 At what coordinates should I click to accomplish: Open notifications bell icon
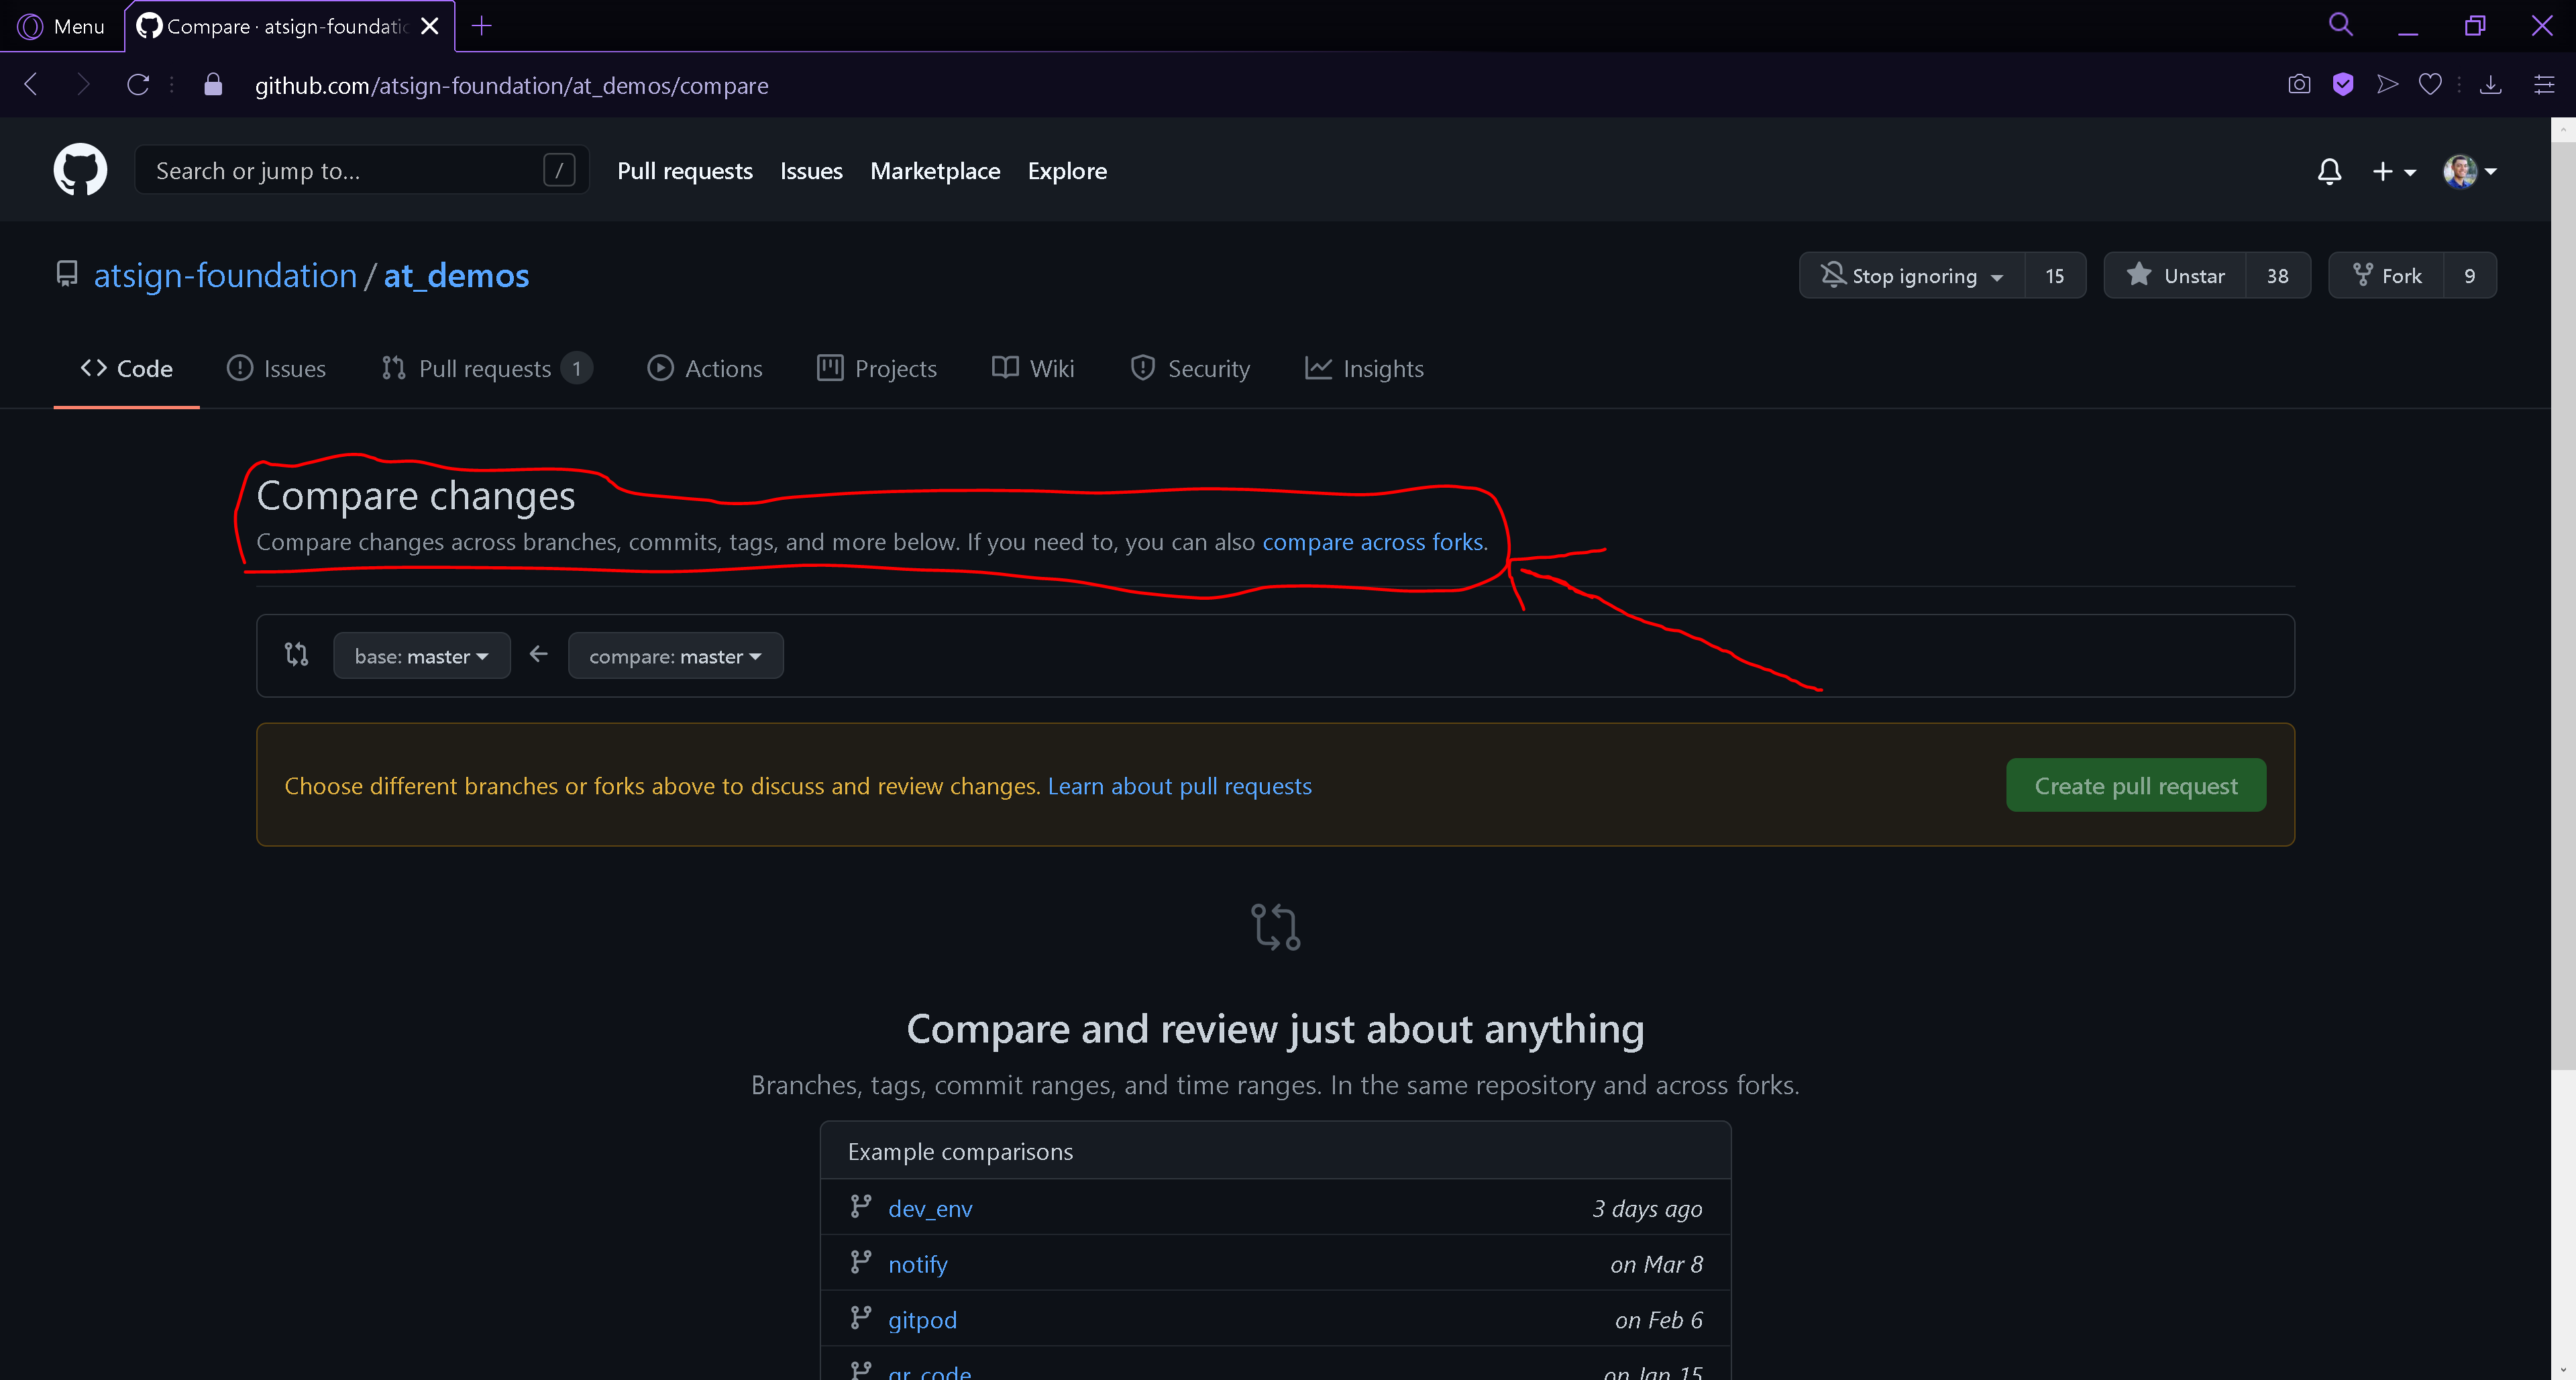2329,171
